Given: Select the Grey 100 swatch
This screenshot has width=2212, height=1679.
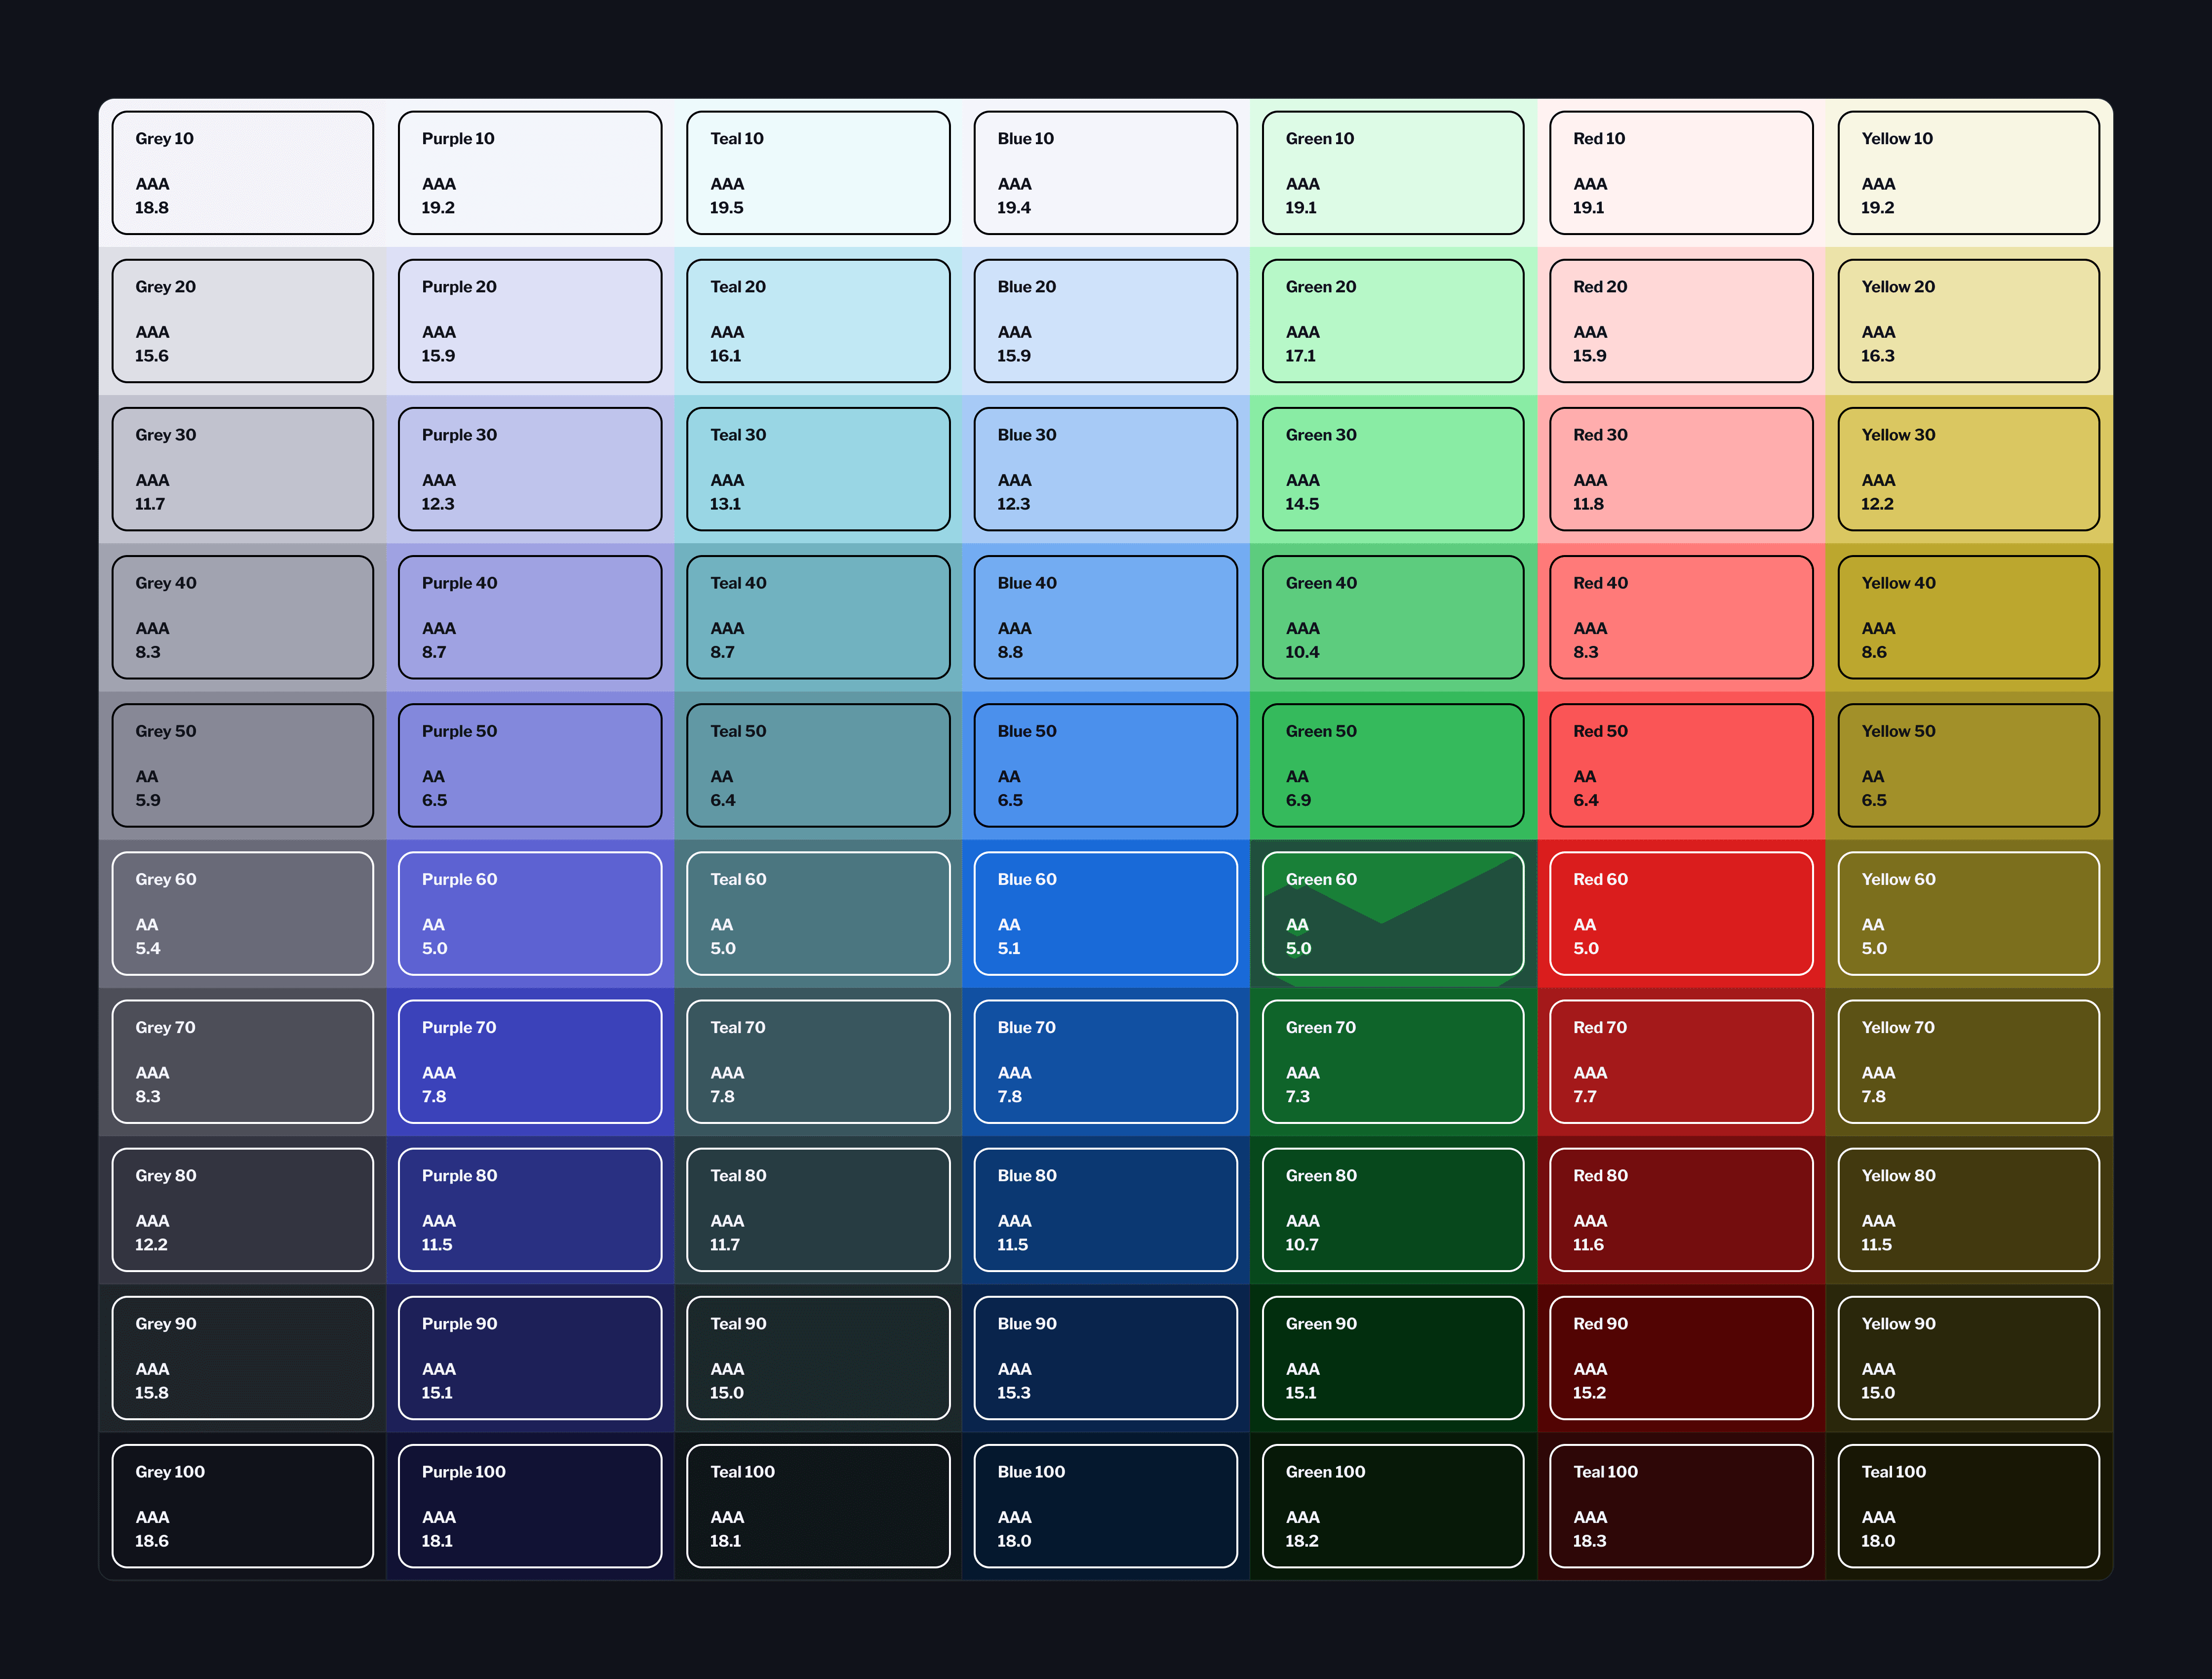Looking at the screenshot, I should pos(242,1505).
